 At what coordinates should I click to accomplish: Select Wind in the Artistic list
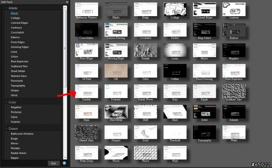[14, 95]
